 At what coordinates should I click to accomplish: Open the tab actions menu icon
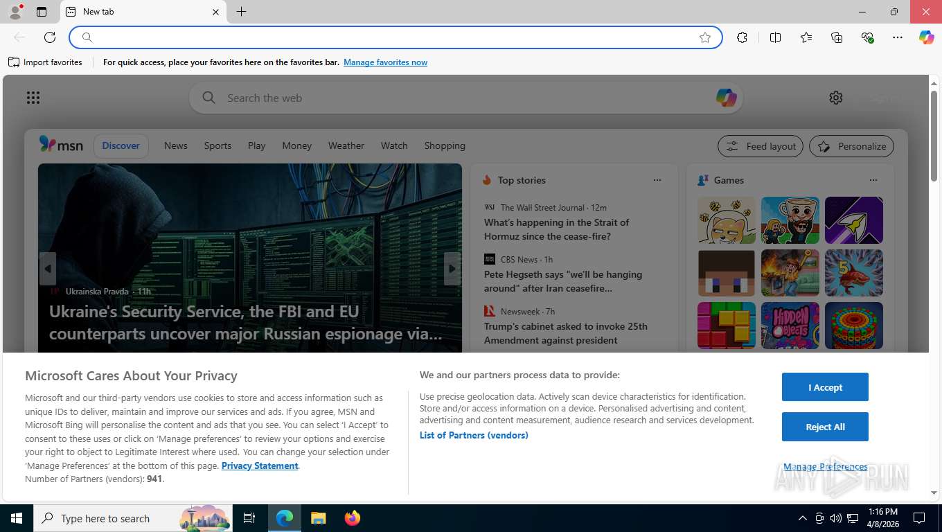42,12
